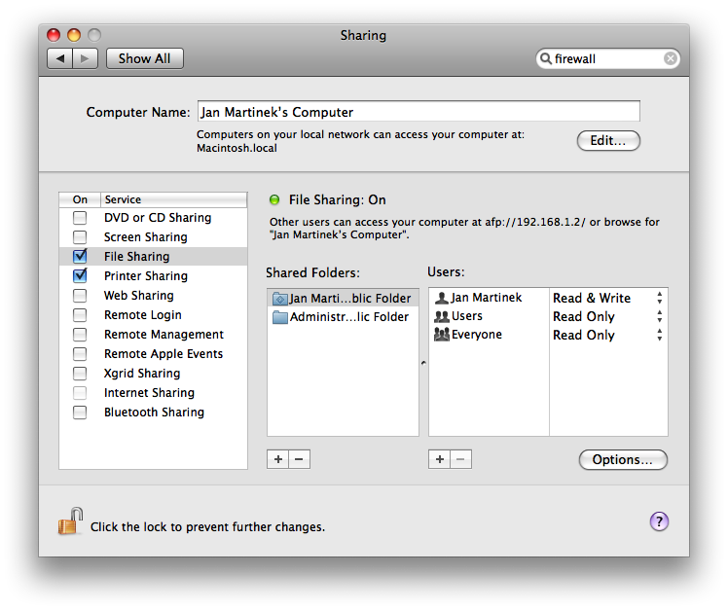Click the On column header
The height and width of the screenshot is (610, 728).
click(80, 199)
